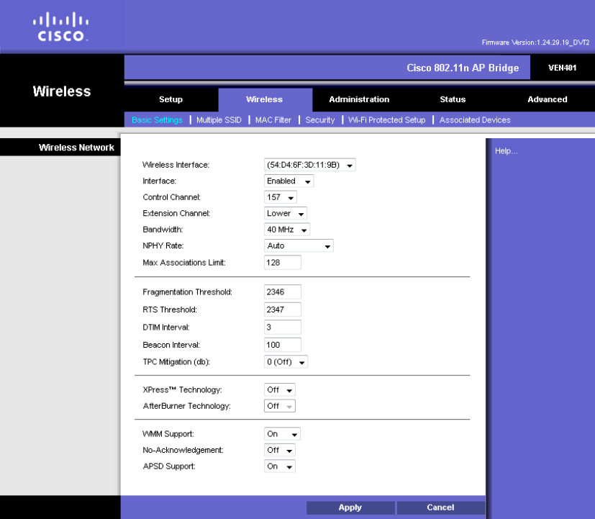Screen dimensions: 595x519
Task: Click the Max Associations Limit field
Action: coord(283,262)
